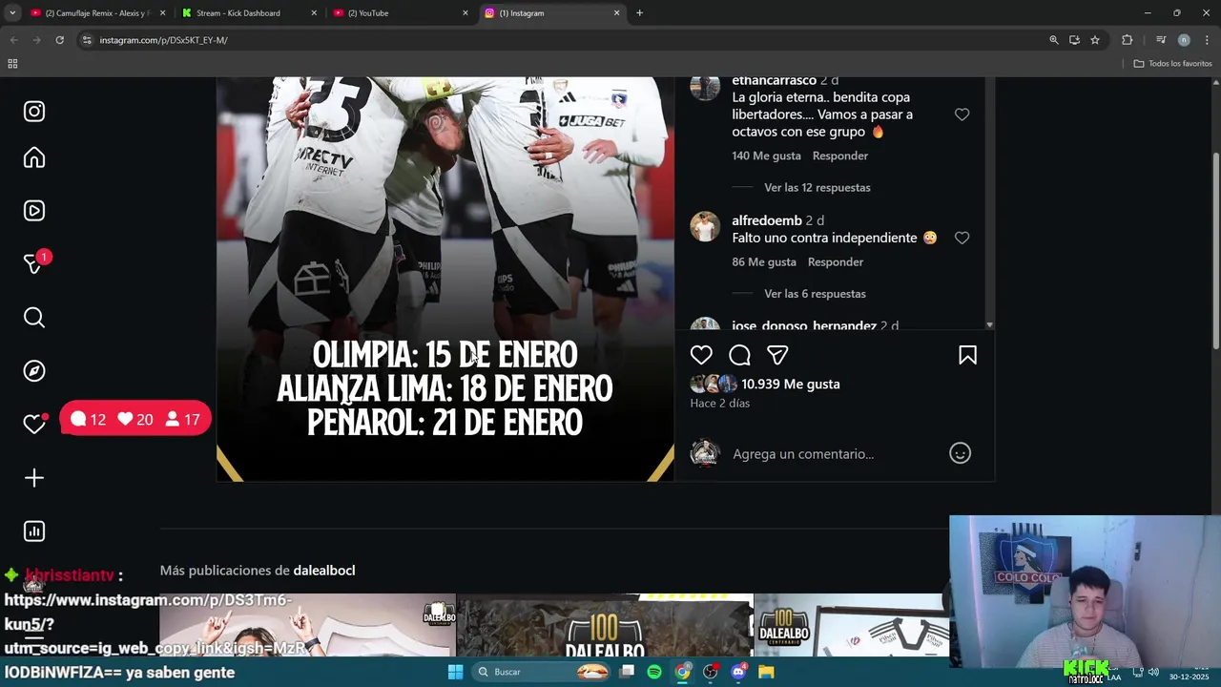Click the page vertical scrollbar
The height and width of the screenshot is (687, 1221).
pos(1215,250)
